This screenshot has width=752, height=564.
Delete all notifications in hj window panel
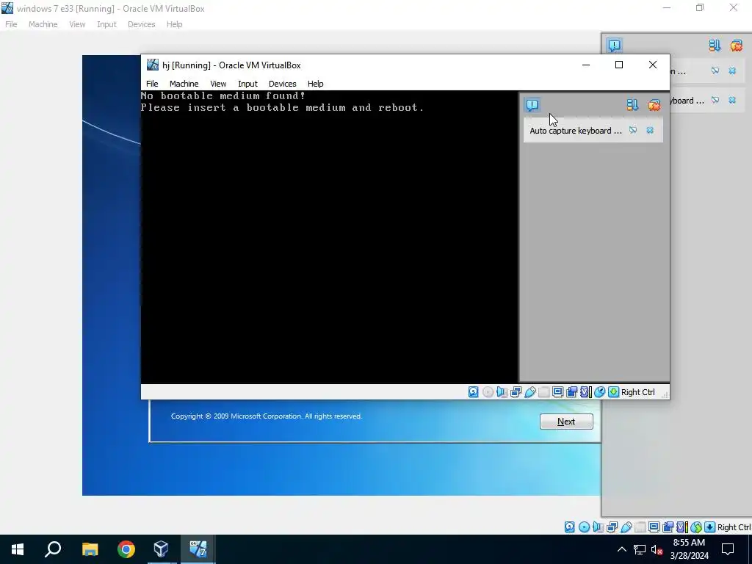(654, 104)
